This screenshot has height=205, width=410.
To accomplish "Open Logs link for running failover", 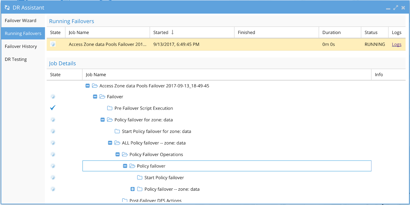I will 396,44.
